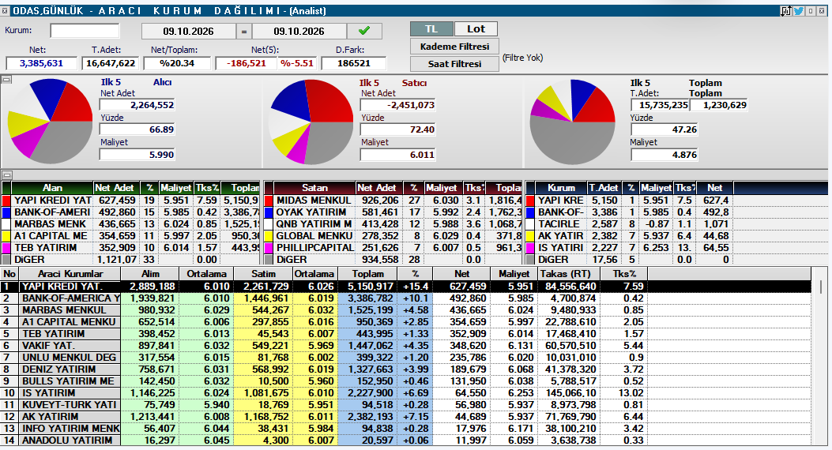
Task: Switch values to TL mode
Action: (431, 29)
